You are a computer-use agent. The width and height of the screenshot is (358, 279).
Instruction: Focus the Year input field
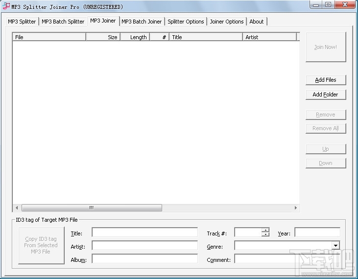click(x=317, y=232)
